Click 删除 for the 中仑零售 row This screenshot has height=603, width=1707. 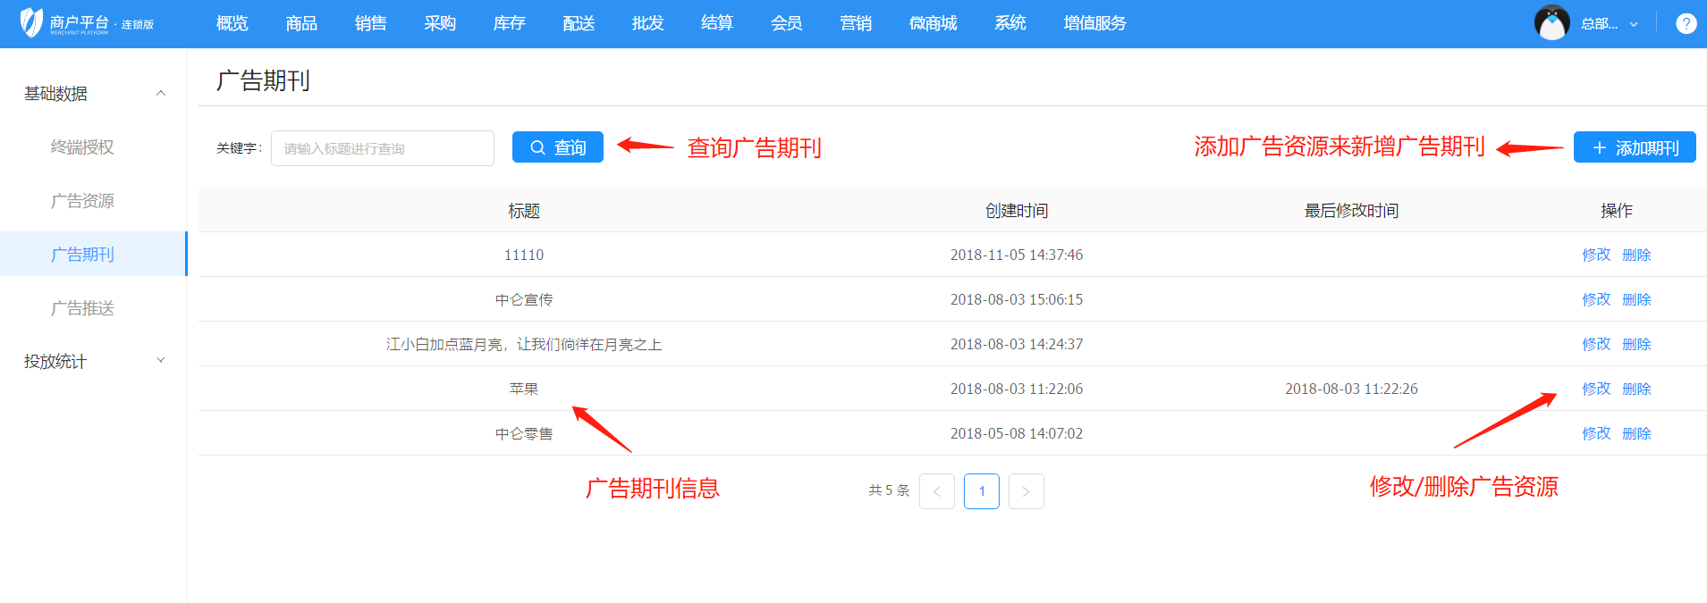1636,433
